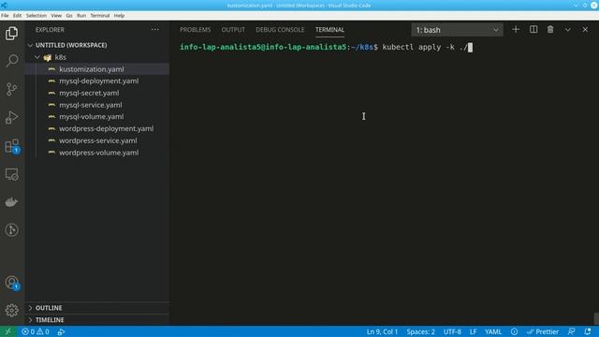Open the Selection menu
Viewport: 599px width, 337px height.
pyautogui.click(x=37, y=16)
